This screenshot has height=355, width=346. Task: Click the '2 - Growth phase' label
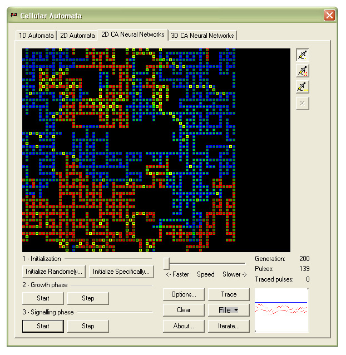45,285
